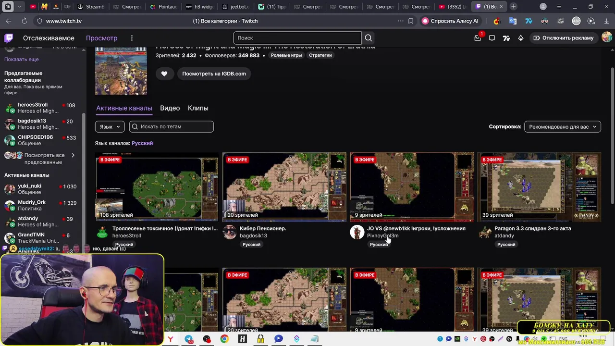Screen dimensions: 615x346
Task: Click the heroes3troll avatar under first stream
Action: (x=102, y=232)
